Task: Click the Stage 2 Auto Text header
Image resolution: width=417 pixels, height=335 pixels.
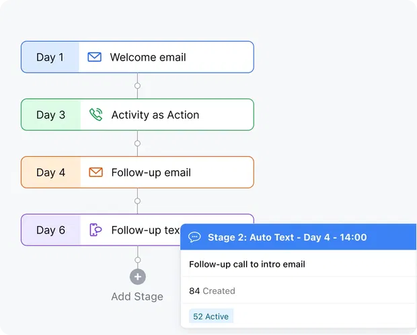Action: coord(287,237)
